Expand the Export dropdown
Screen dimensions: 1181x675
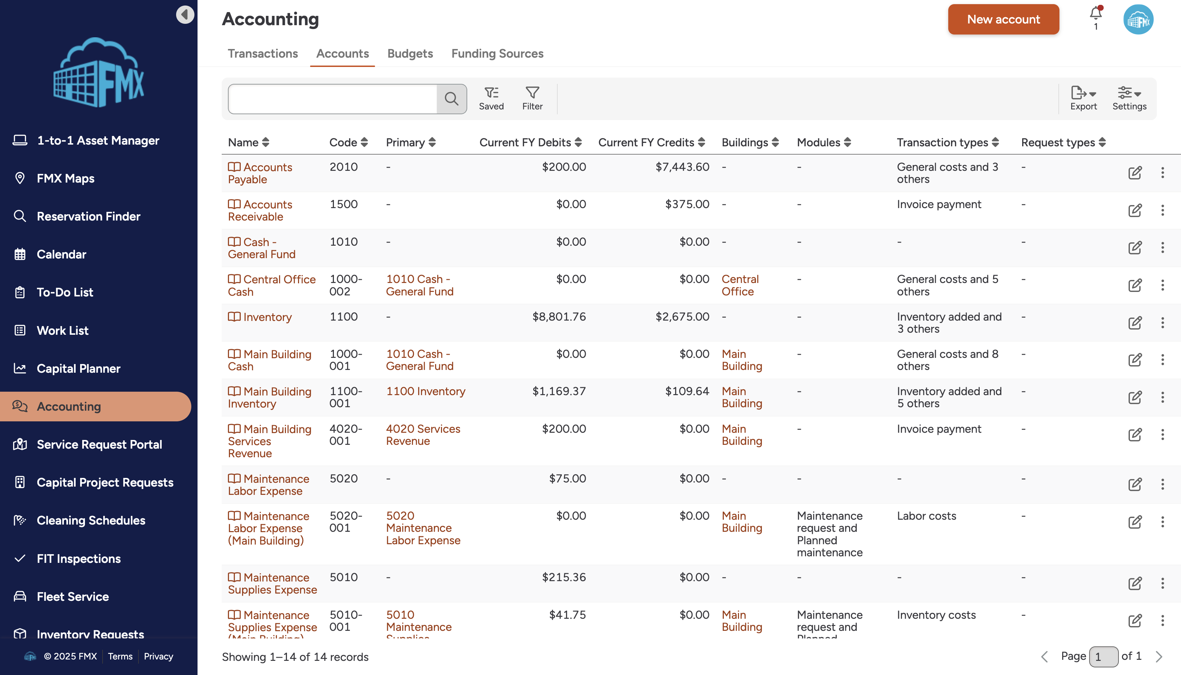[x=1083, y=99]
